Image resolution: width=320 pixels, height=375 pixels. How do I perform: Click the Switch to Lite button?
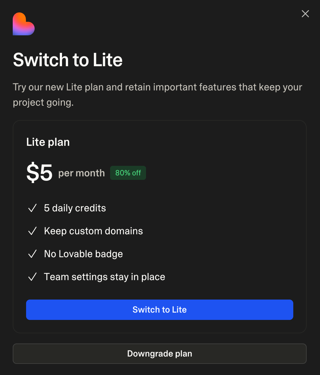click(x=159, y=309)
